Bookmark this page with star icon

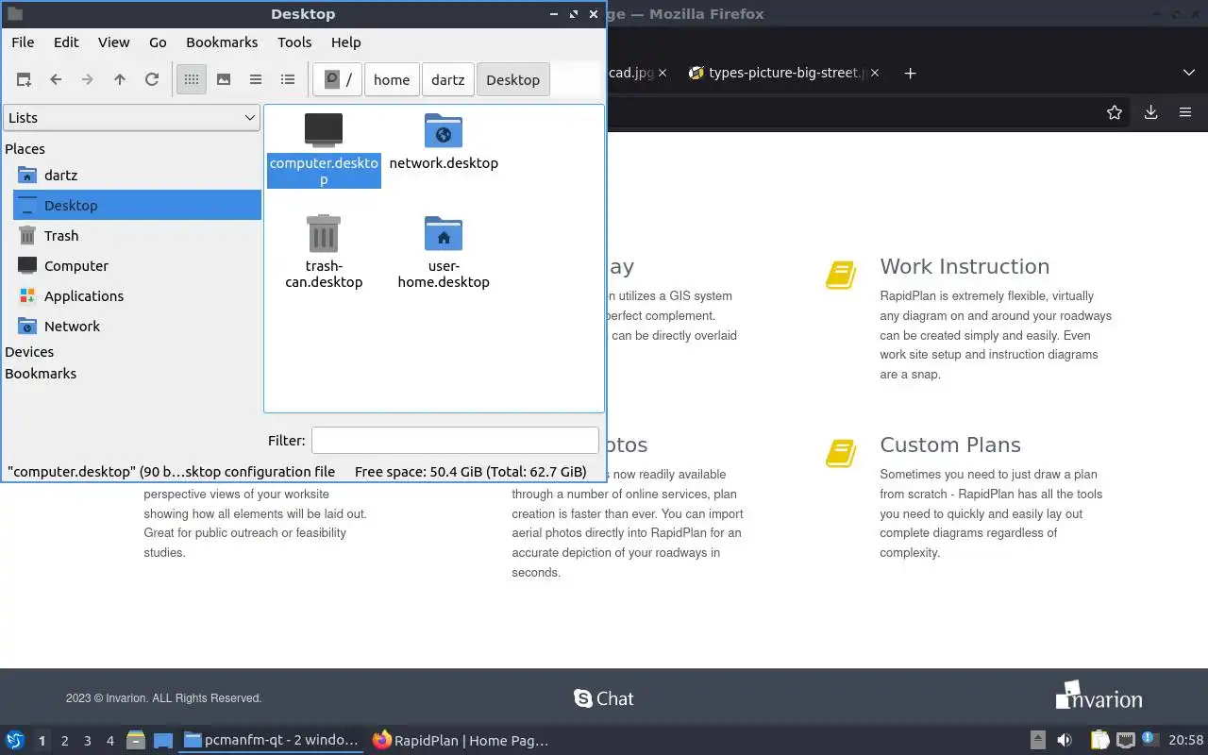click(x=1115, y=112)
